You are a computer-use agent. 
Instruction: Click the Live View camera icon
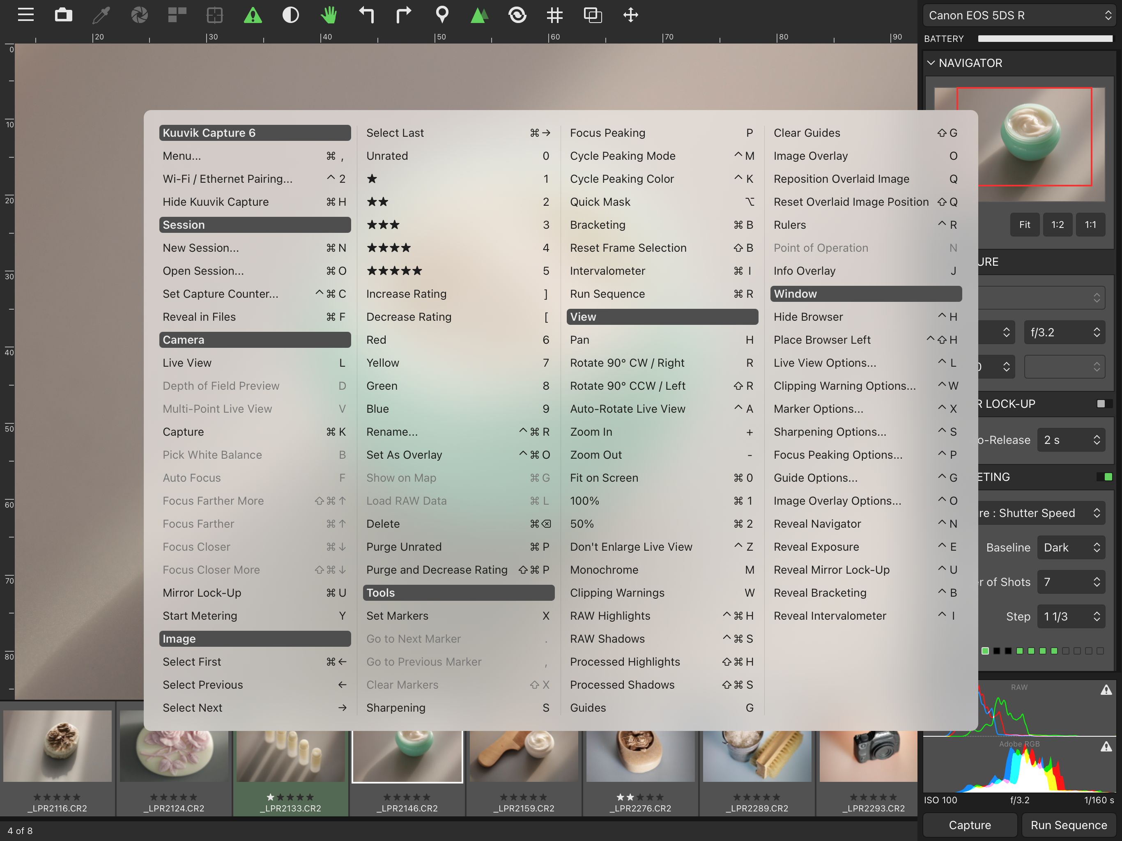click(63, 15)
